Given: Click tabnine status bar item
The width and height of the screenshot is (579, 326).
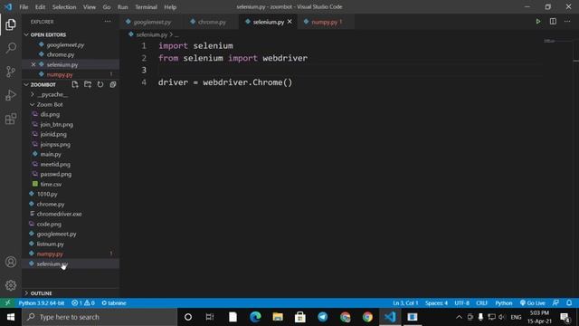Looking at the screenshot, I should coord(114,302).
